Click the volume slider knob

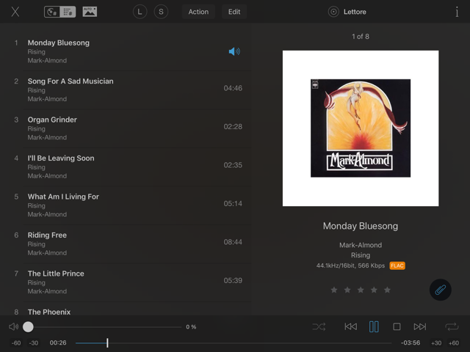click(28, 327)
